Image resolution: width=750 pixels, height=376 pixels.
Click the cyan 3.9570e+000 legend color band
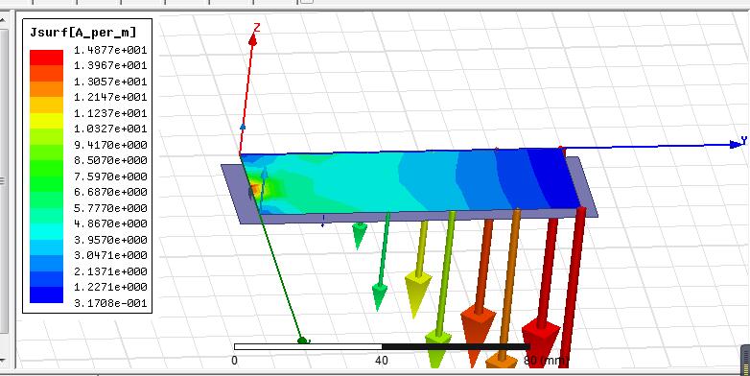46,231
